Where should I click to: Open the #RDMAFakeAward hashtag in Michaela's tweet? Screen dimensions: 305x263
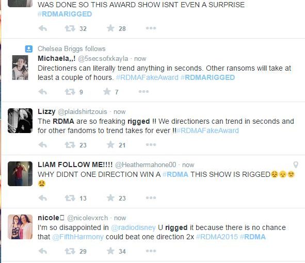pos(147,77)
